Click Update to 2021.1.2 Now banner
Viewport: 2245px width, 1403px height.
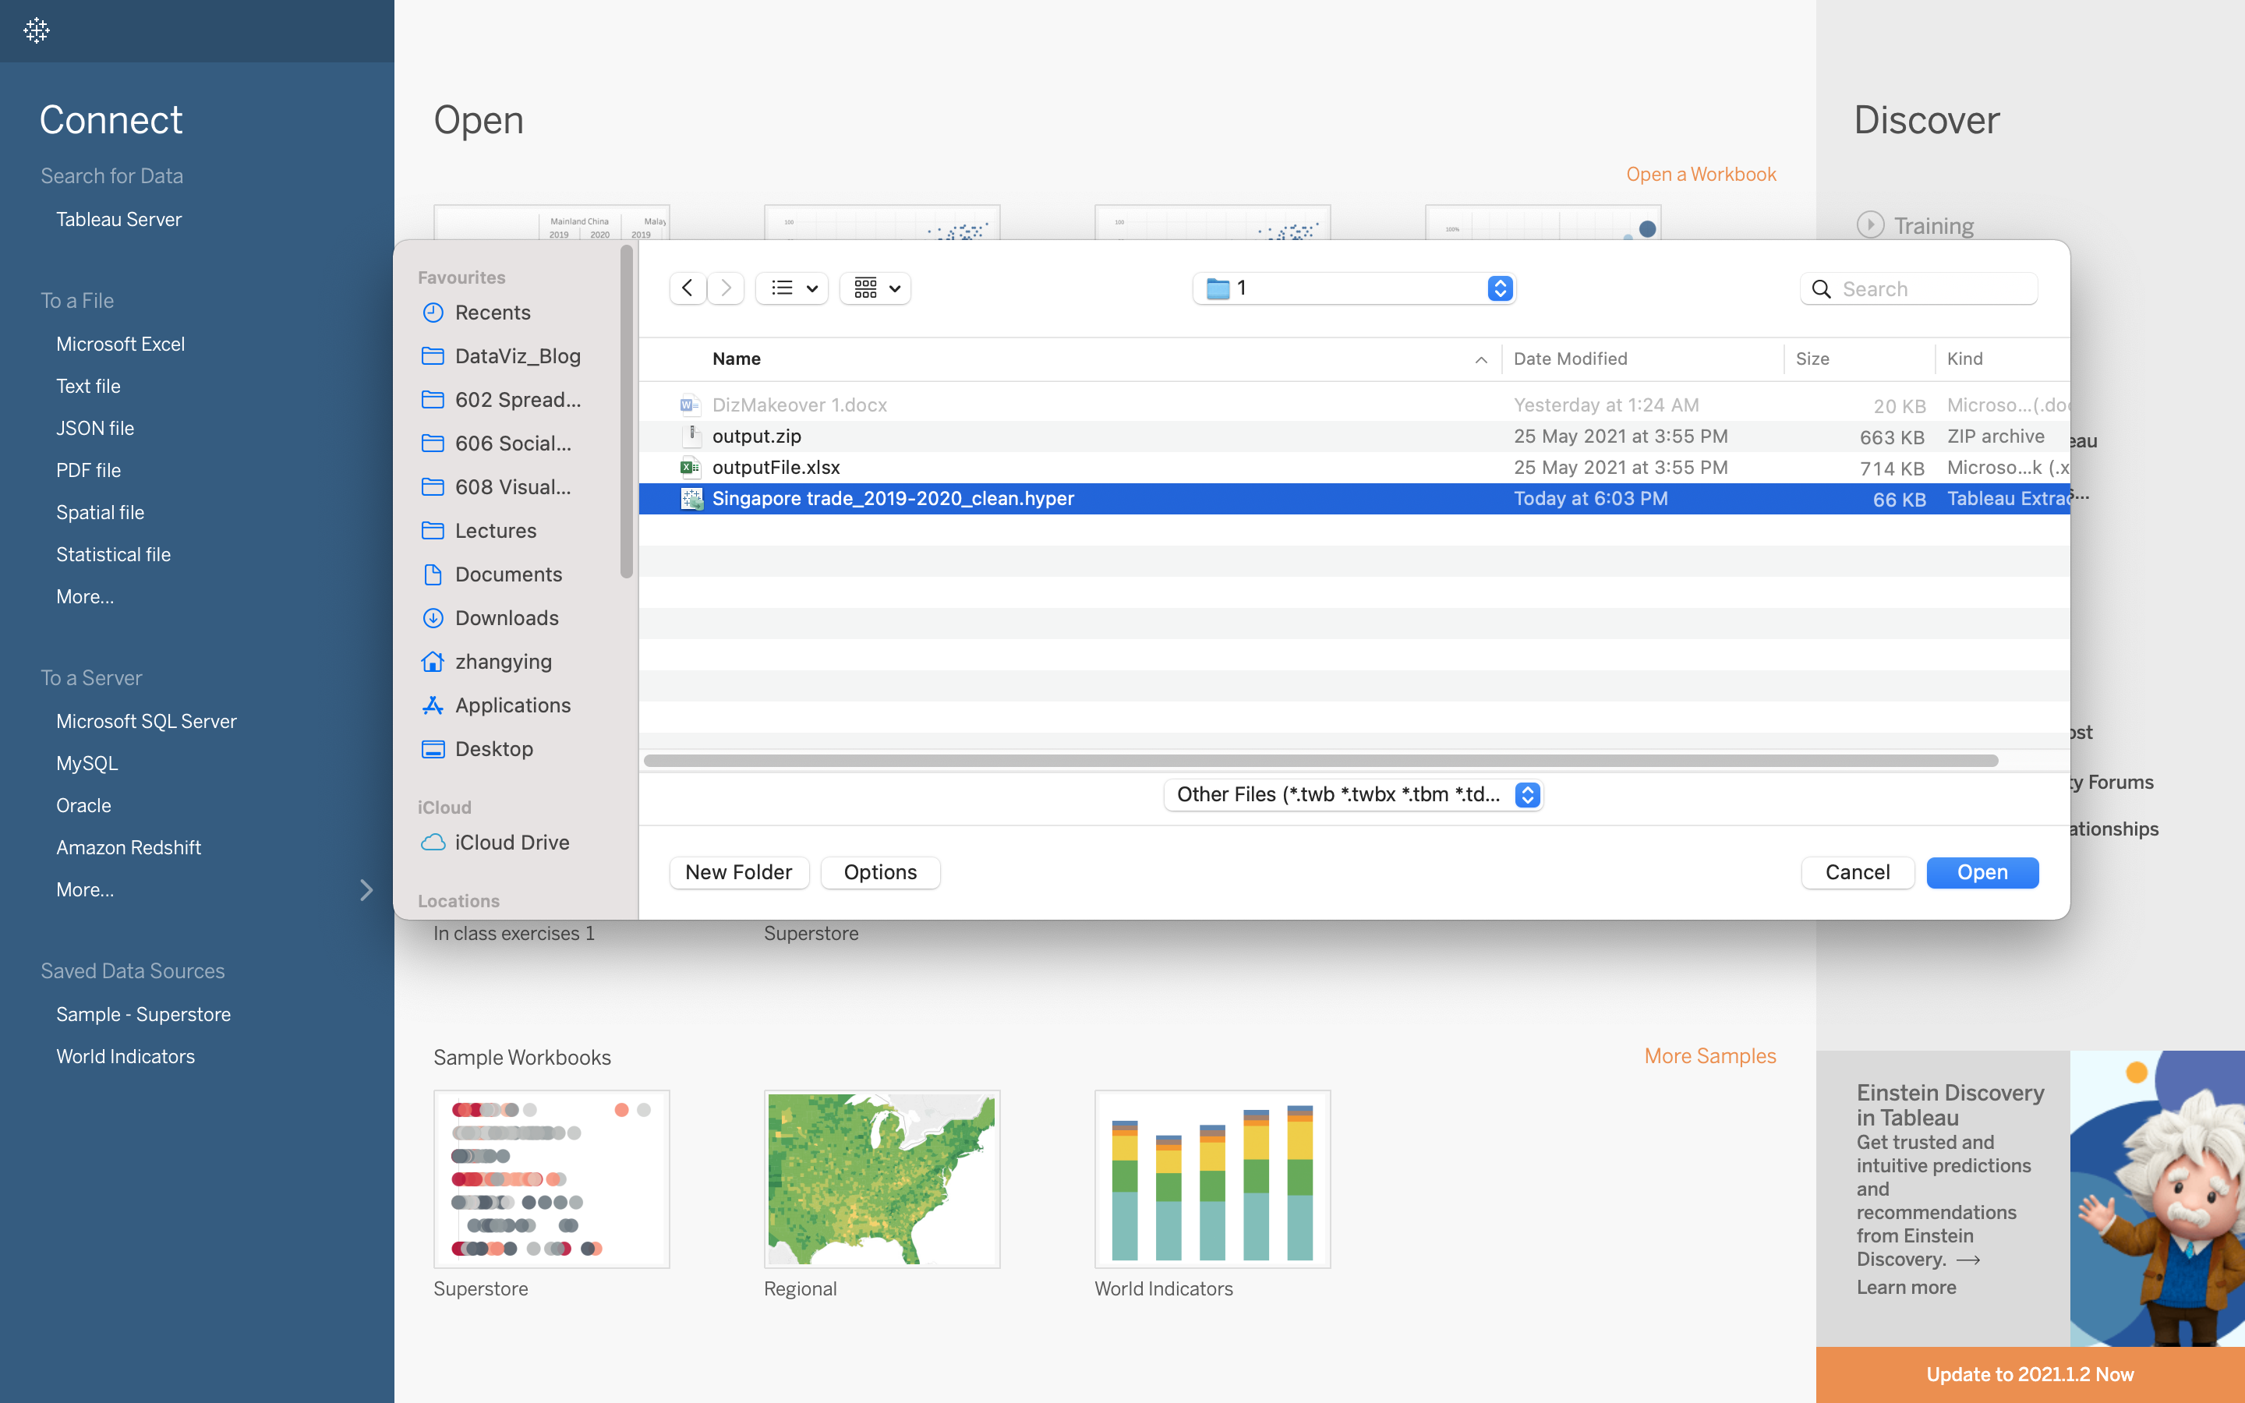point(2030,1374)
